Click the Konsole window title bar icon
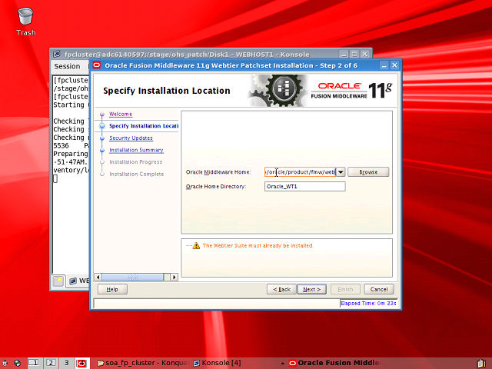Viewport: 492px width, 369px height. 56,54
